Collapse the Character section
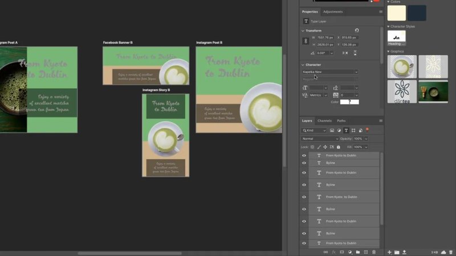456x256 pixels. (303, 65)
